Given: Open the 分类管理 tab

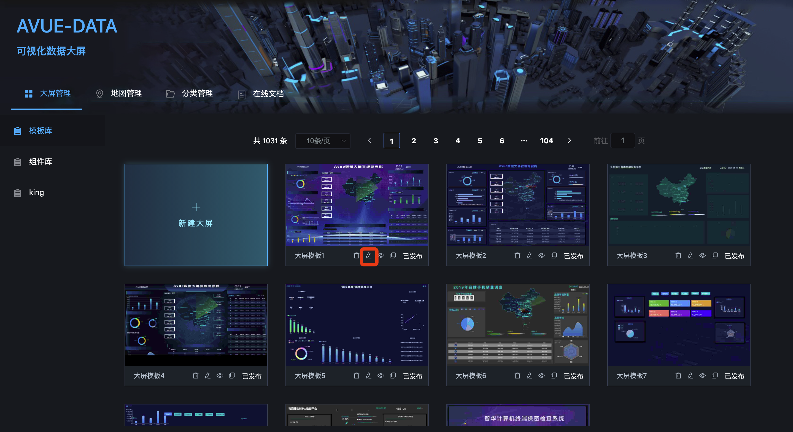Looking at the screenshot, I should pos(189,93).
